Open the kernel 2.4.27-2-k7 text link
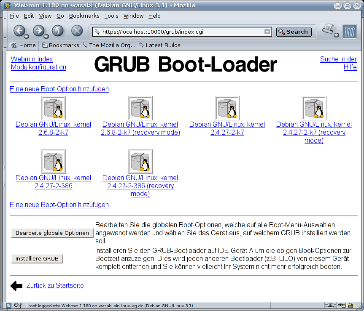 [x=227, y=128]
